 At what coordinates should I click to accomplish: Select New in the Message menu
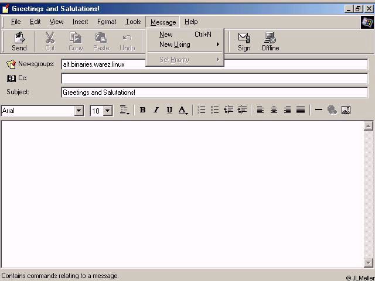(x=166, y=35)
